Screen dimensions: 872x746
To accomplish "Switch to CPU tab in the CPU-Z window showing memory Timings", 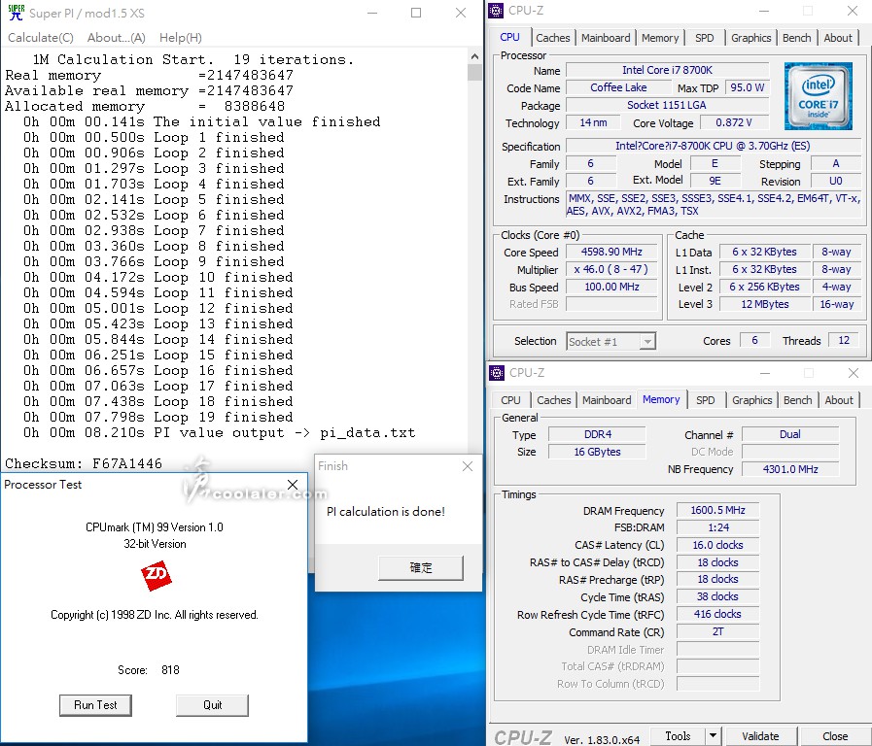I will coord(510,400).
